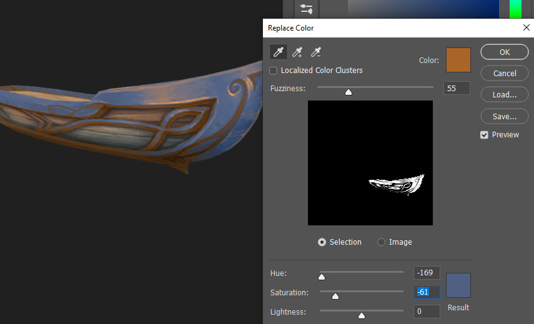Choose the Selection radio button
Image resolution: width=534 pixels, height=324 pixels.
pos(322,242)
